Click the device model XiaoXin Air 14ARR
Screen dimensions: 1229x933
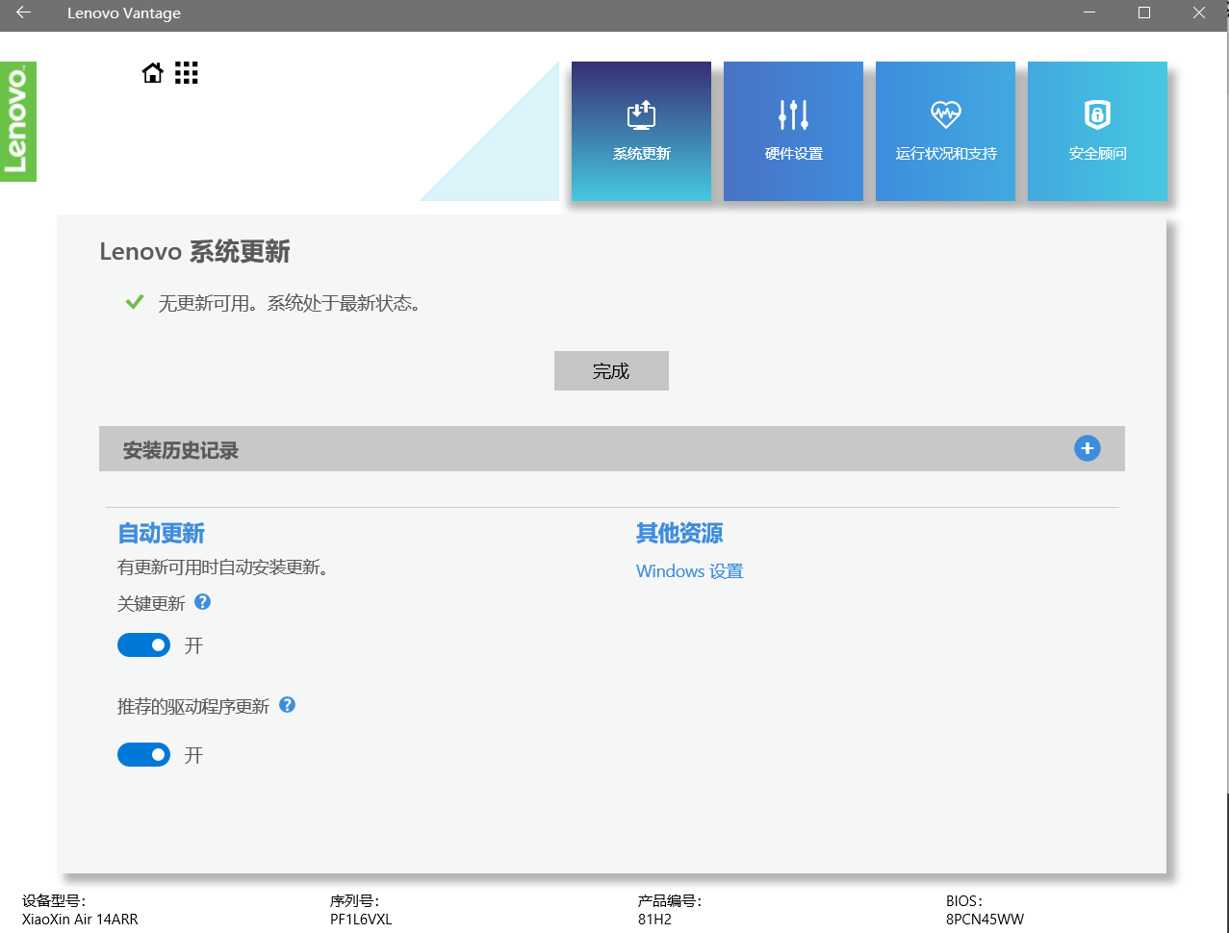[80, 920]
